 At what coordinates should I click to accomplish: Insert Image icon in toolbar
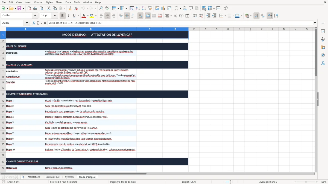click(x=157, y=8)
